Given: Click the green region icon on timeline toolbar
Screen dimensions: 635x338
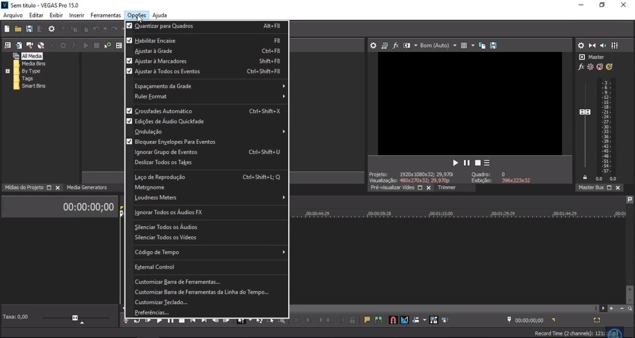Looking at the screenshot, I should coord(378,320).
